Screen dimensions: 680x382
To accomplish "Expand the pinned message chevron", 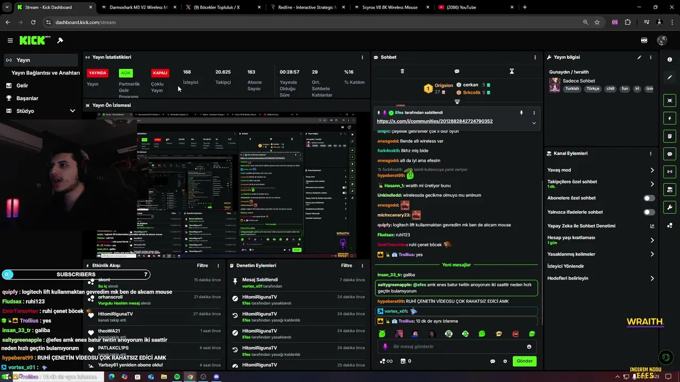I will 534,123.
